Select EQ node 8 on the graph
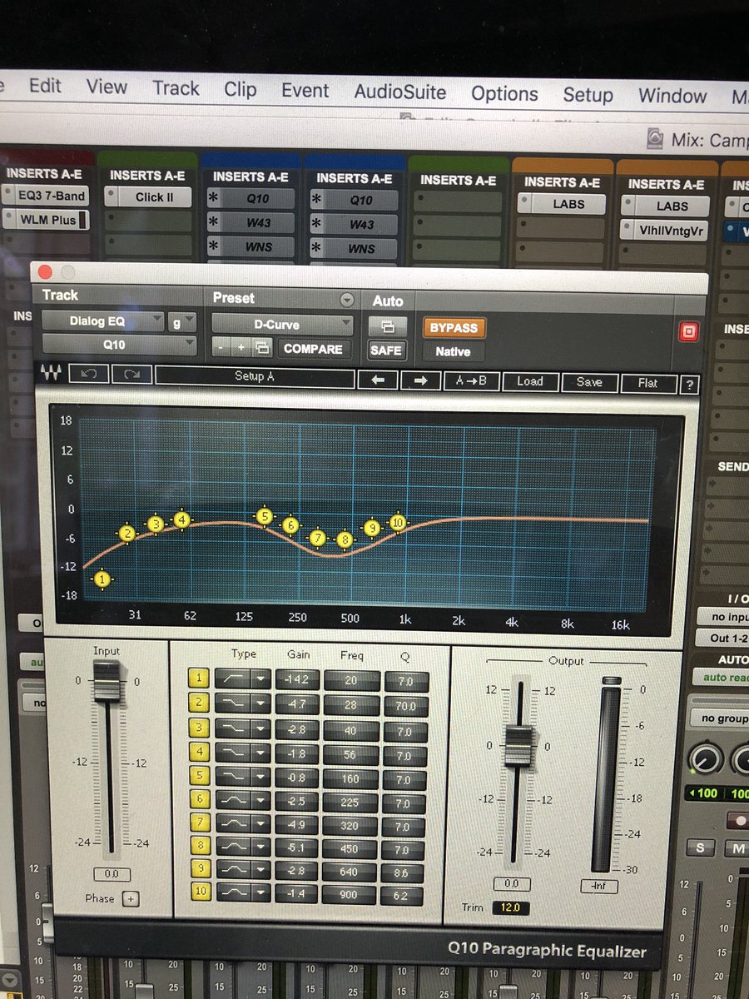 pos(345,540)
